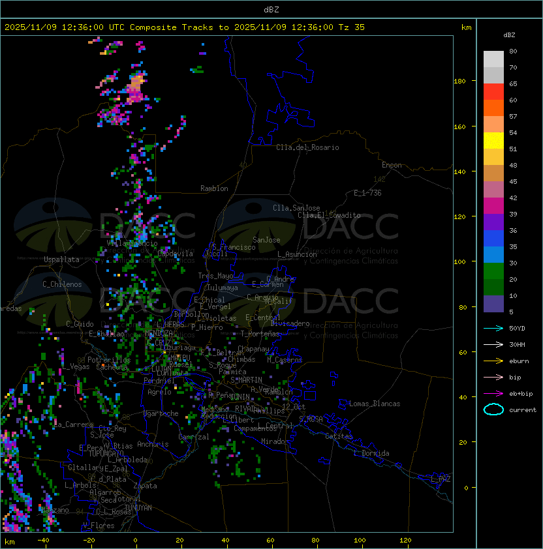
Task: Click the 'Ugarteche' map label
Action: (161, 413)
